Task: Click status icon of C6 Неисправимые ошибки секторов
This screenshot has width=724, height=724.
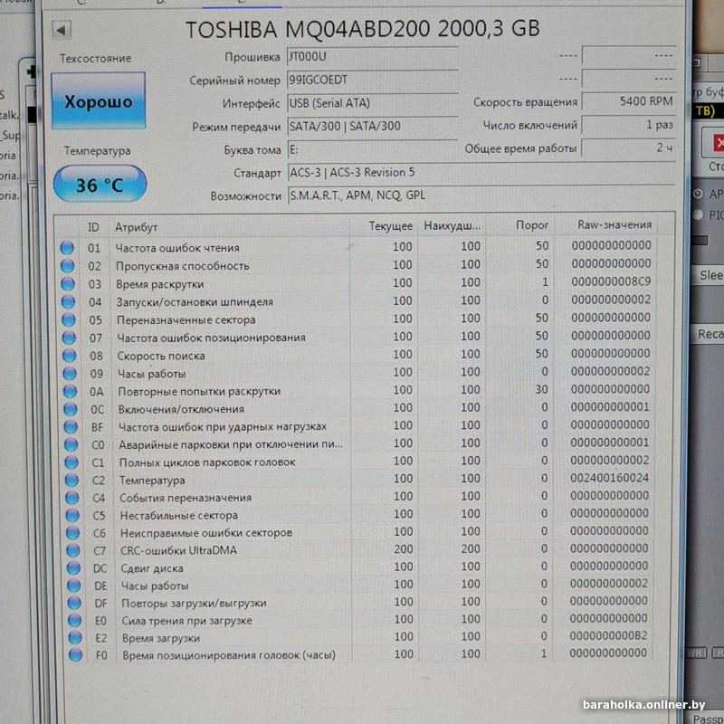Action: pos(73,533)
